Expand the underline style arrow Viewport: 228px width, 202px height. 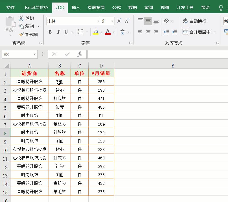pos(72,32)
